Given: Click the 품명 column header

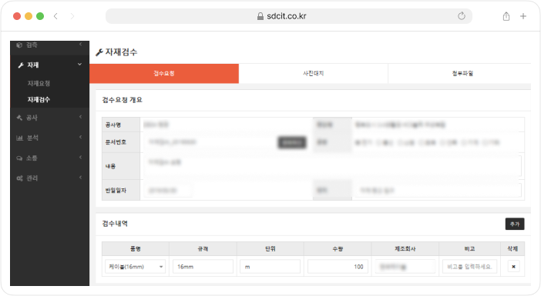Looking at the screenshot, I should click(136, 249).
